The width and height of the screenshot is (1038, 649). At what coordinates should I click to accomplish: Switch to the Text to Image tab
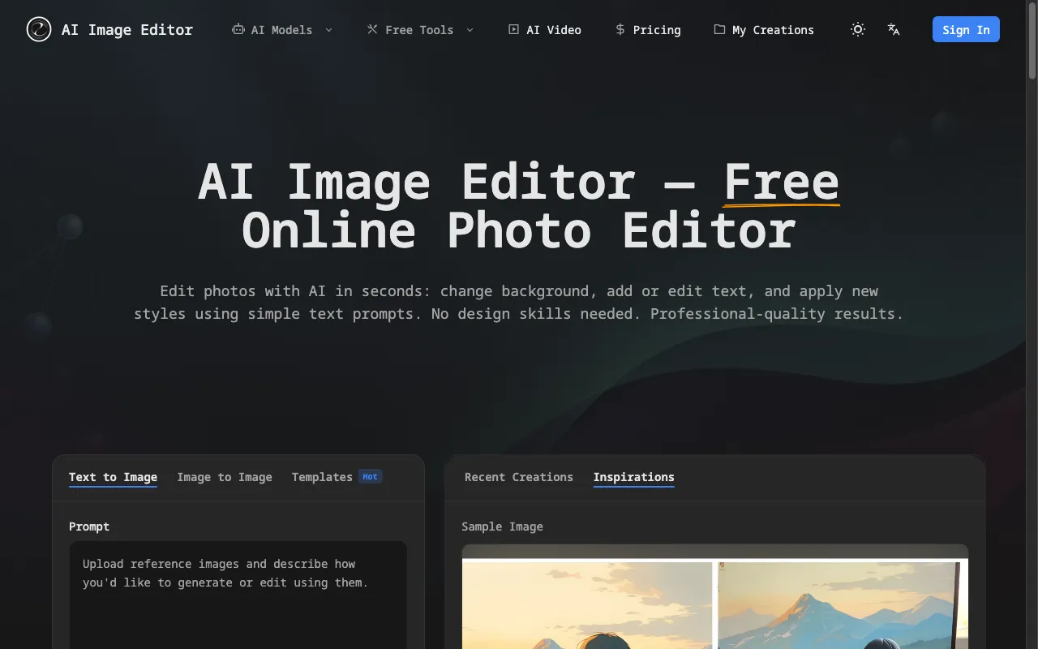point(113,477)
